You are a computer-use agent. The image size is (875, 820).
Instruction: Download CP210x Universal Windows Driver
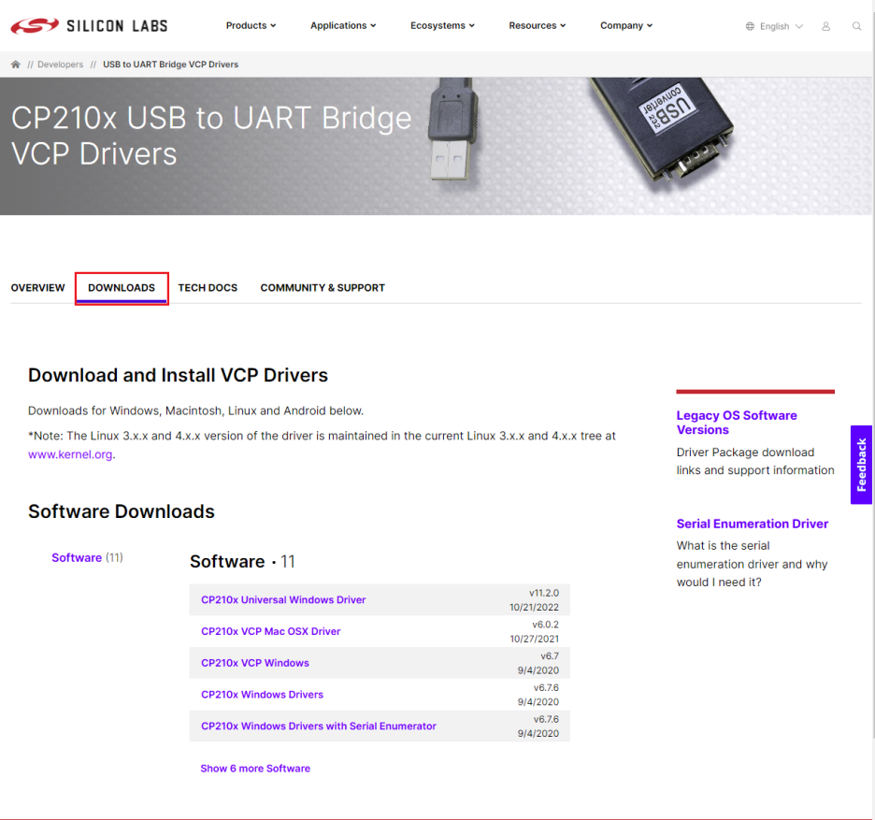tap(283, 599)
